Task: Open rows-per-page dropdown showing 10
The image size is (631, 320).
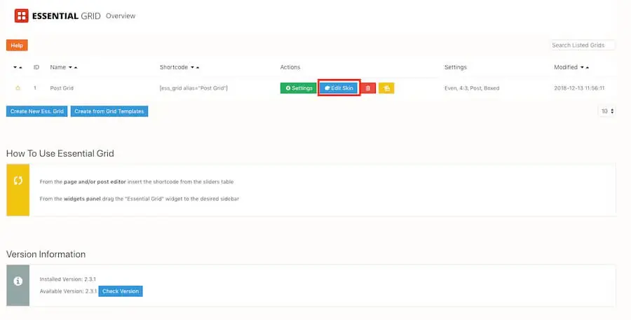Action: [x=607, y=111]
